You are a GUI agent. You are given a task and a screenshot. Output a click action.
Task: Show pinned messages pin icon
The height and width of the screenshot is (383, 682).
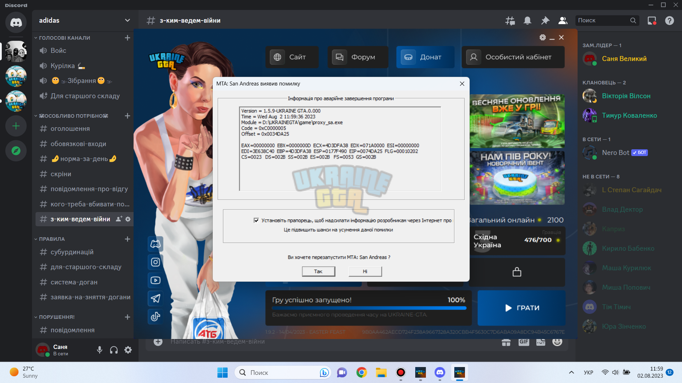pyautogui.click(x=545, y=21)
